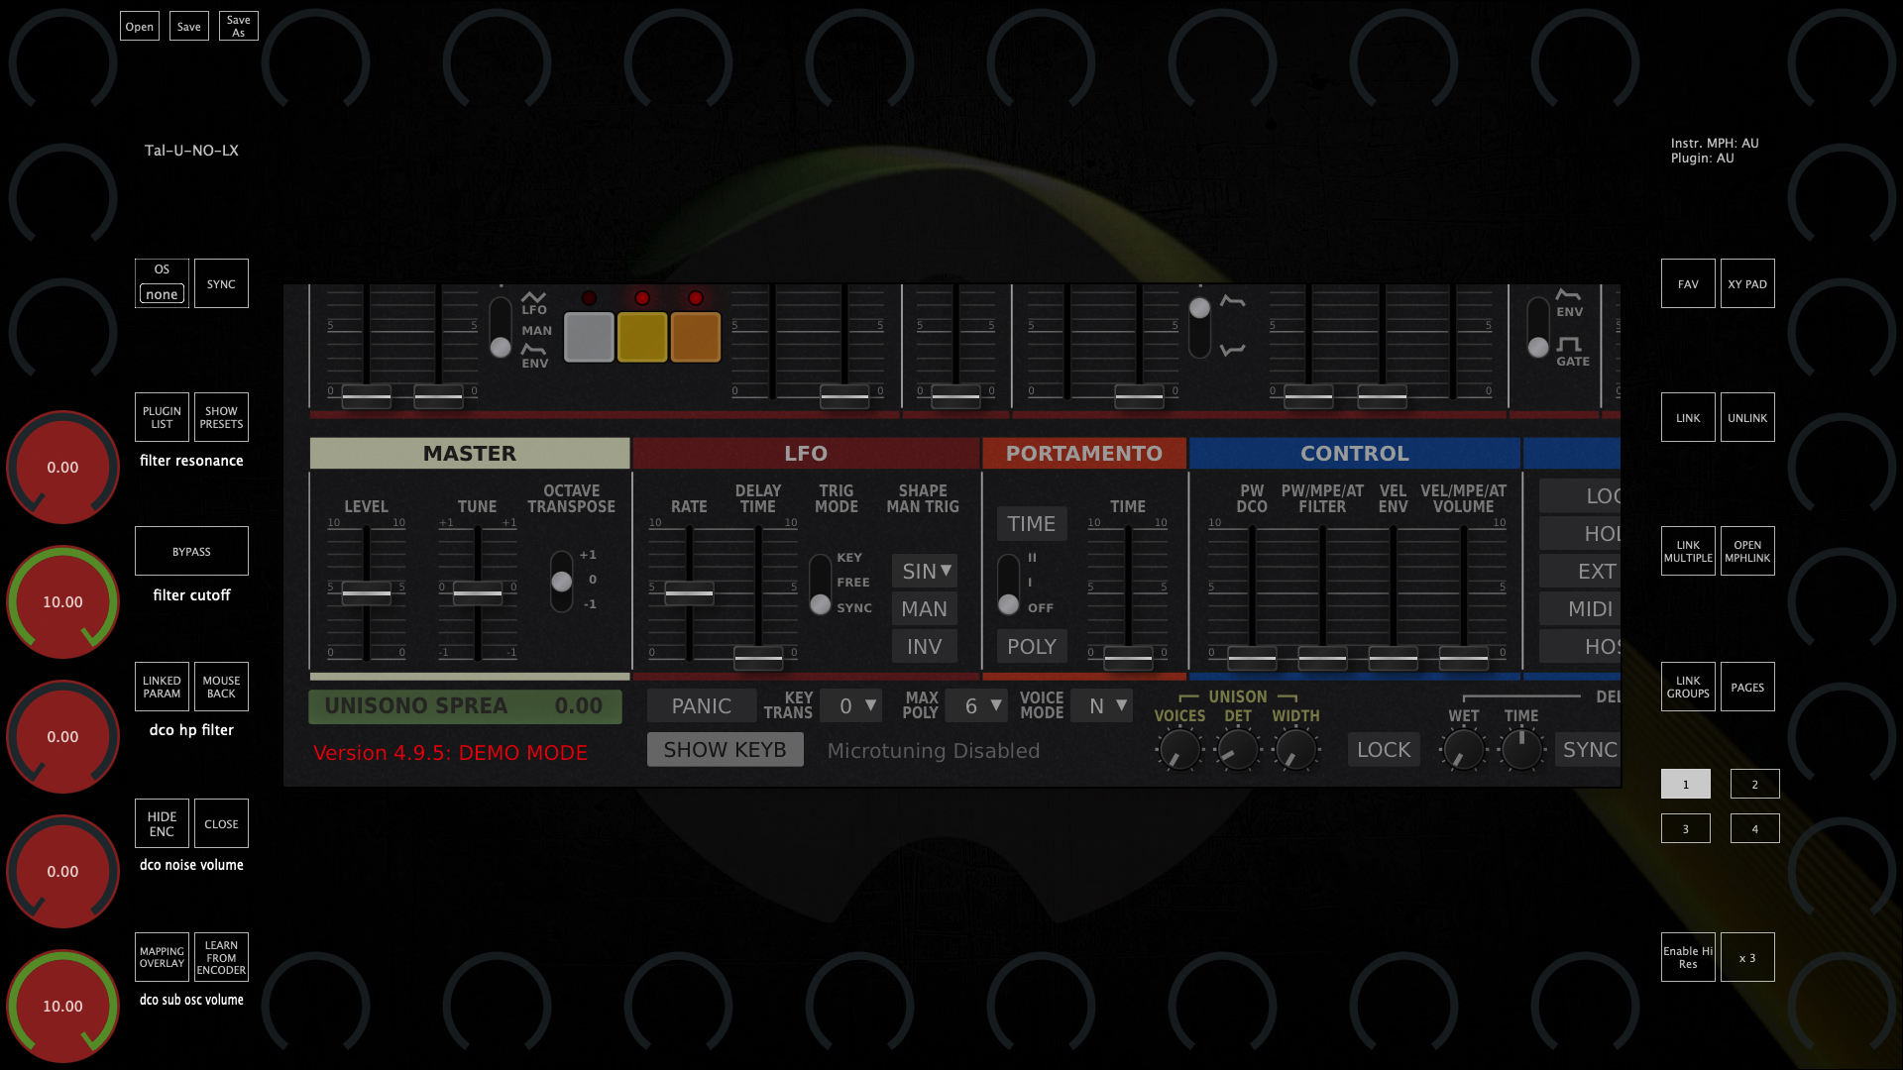Click the delay WET knob
This screenshot has height=1070, width=1903.
pyautogui.click(x=1463, y=750)
